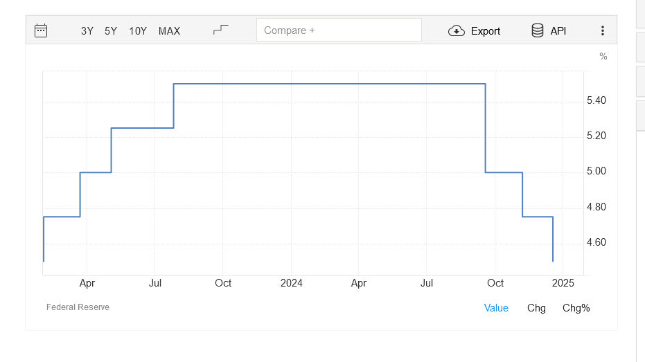The width and height of the screenshot is (645, 362).
Task: Open the calendar date range picker
Action: [x=41, y=30]
